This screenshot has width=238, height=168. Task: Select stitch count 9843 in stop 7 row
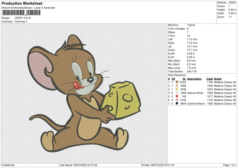click(183, 104)
